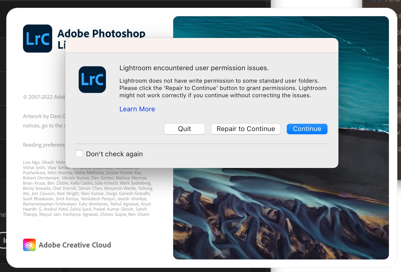This screenshot has height=272, width=401.
Task: Click the credits line starting 'Becky Sowada'
Action: coord(88,188)
